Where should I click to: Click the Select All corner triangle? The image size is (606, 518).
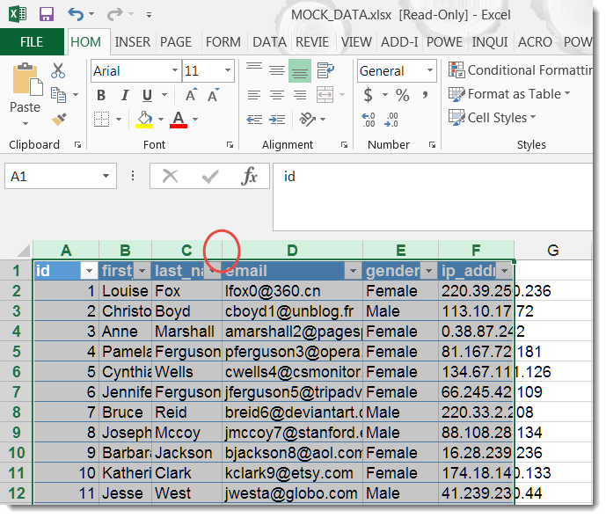click(x=23, y=251)
